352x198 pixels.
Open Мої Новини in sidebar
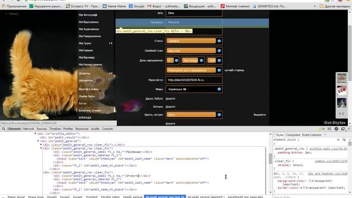point(86,51)
